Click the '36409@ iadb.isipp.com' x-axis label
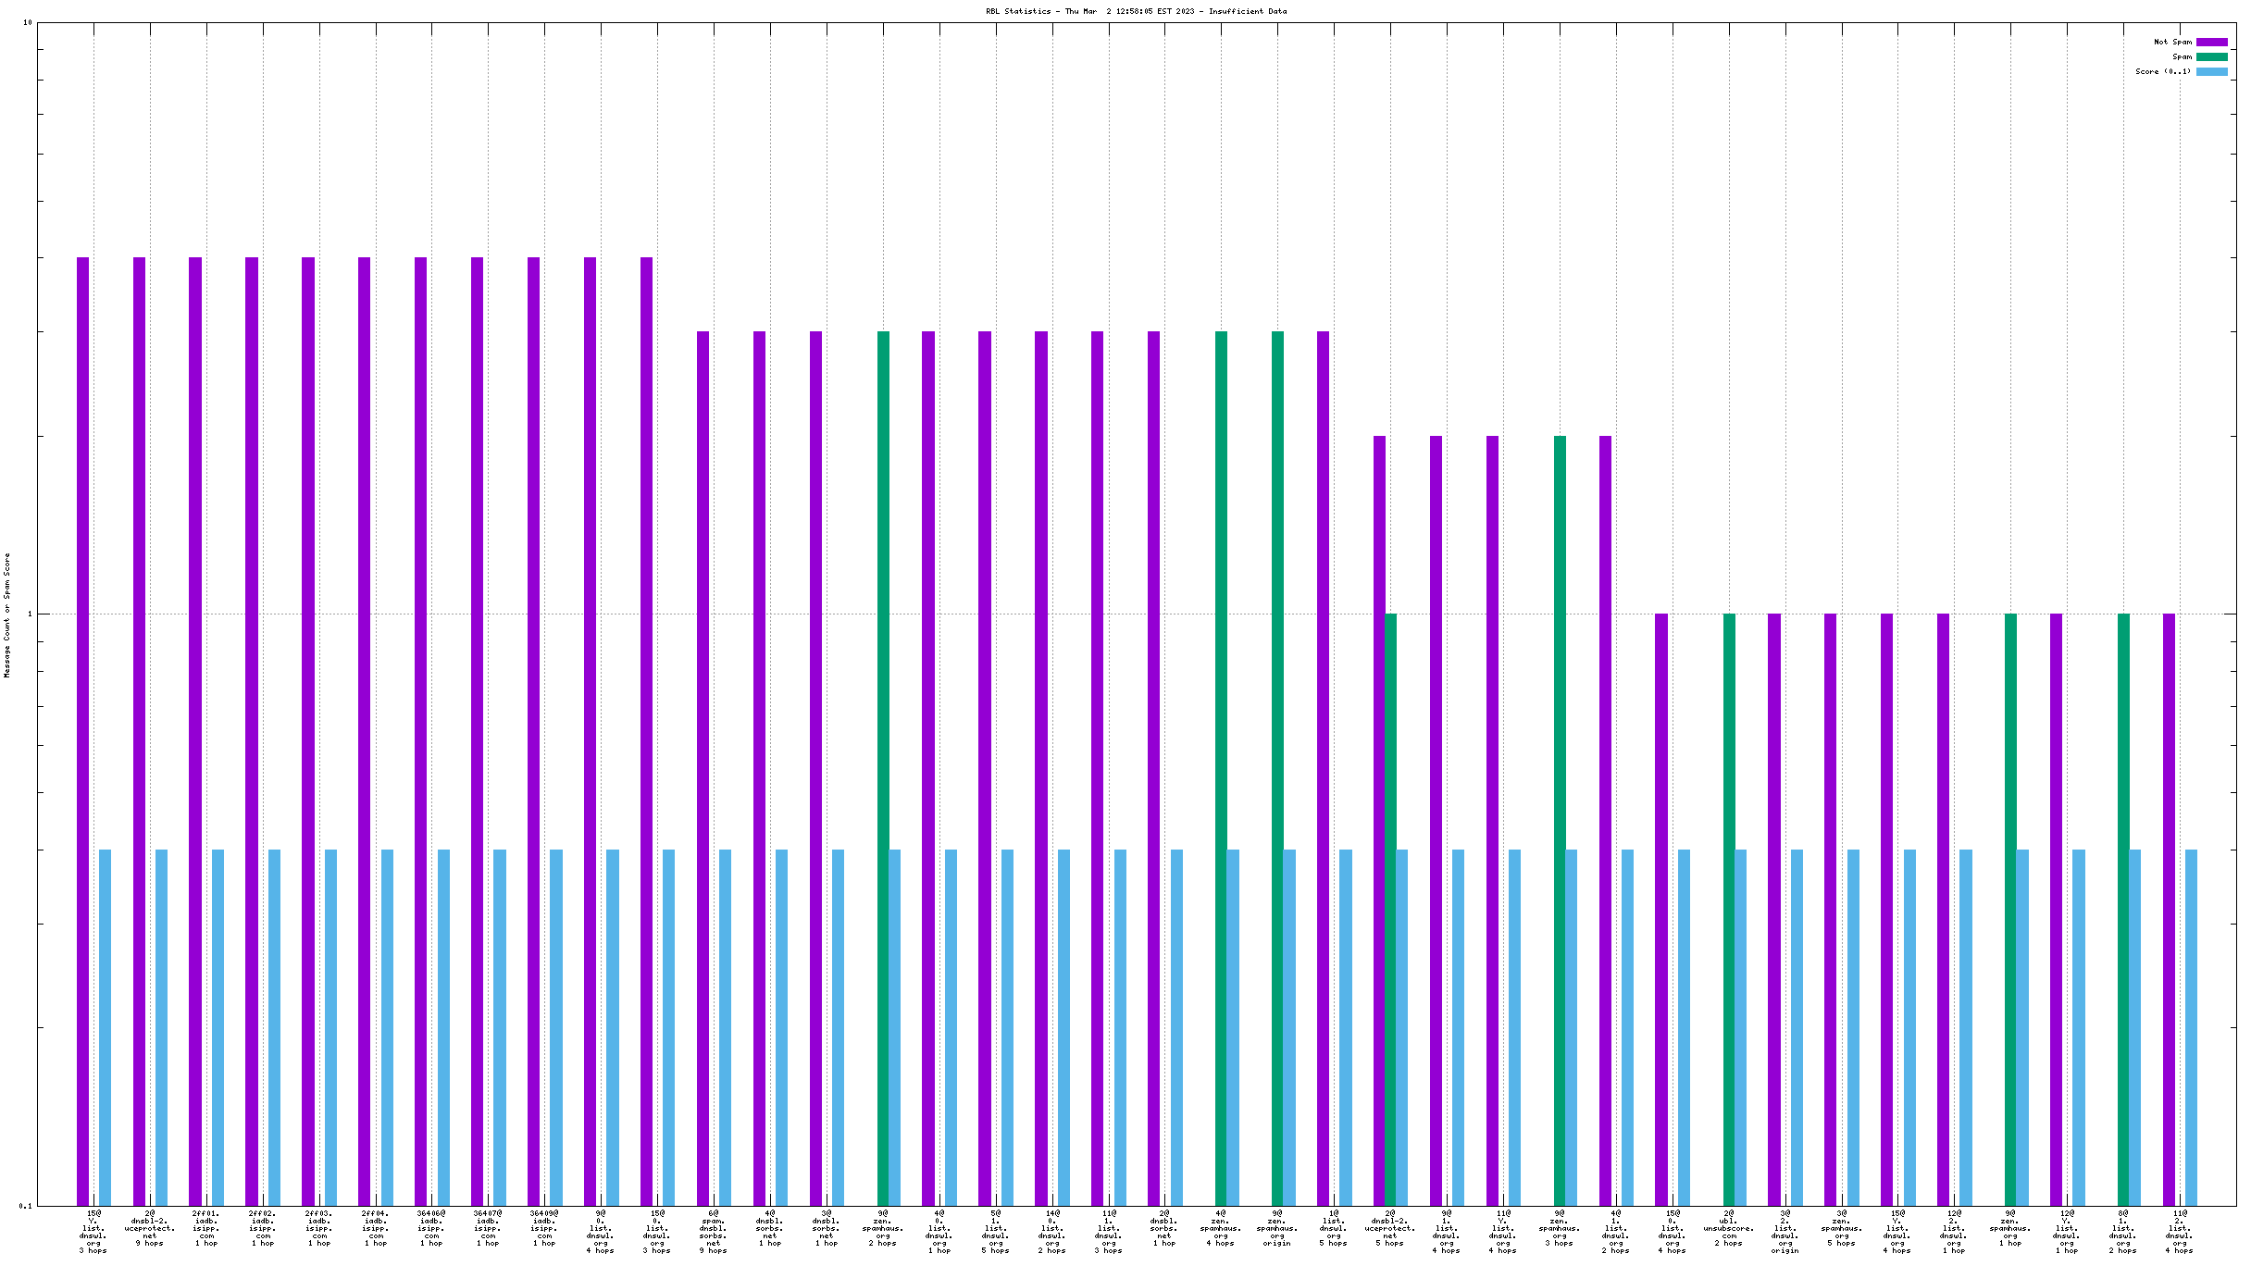Viewport: 2251px width, 1266px height. pos(544,1228)
